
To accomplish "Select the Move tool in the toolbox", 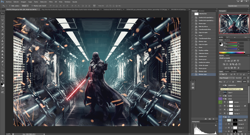I will pos(3,13).
